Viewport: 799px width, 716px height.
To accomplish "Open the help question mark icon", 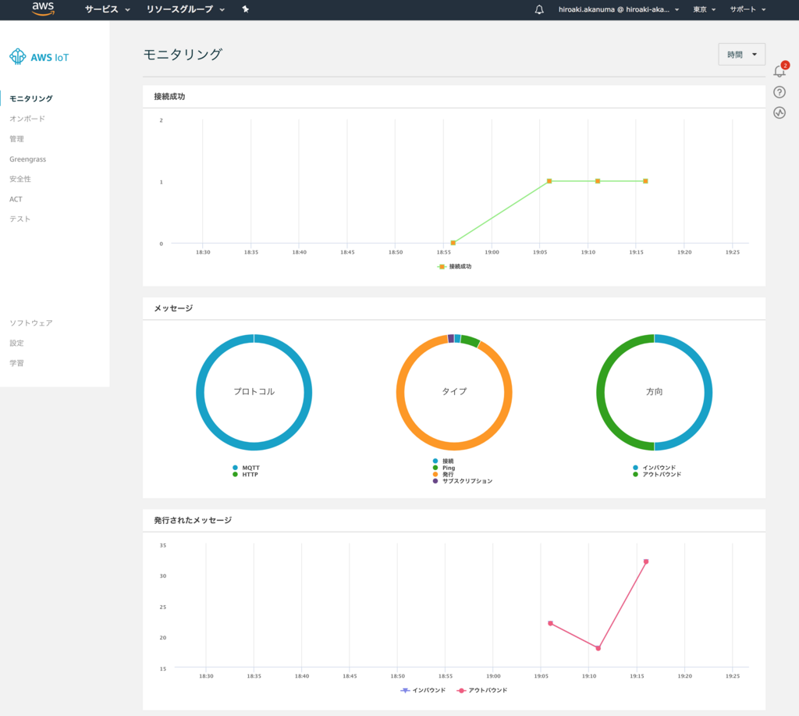I will pos(779,92).
